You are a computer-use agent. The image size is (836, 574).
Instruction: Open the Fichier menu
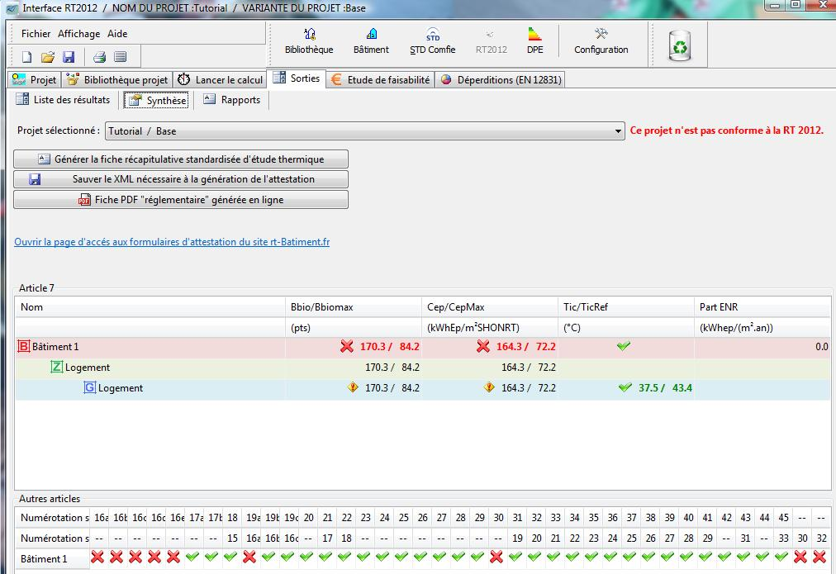(36, 34)
